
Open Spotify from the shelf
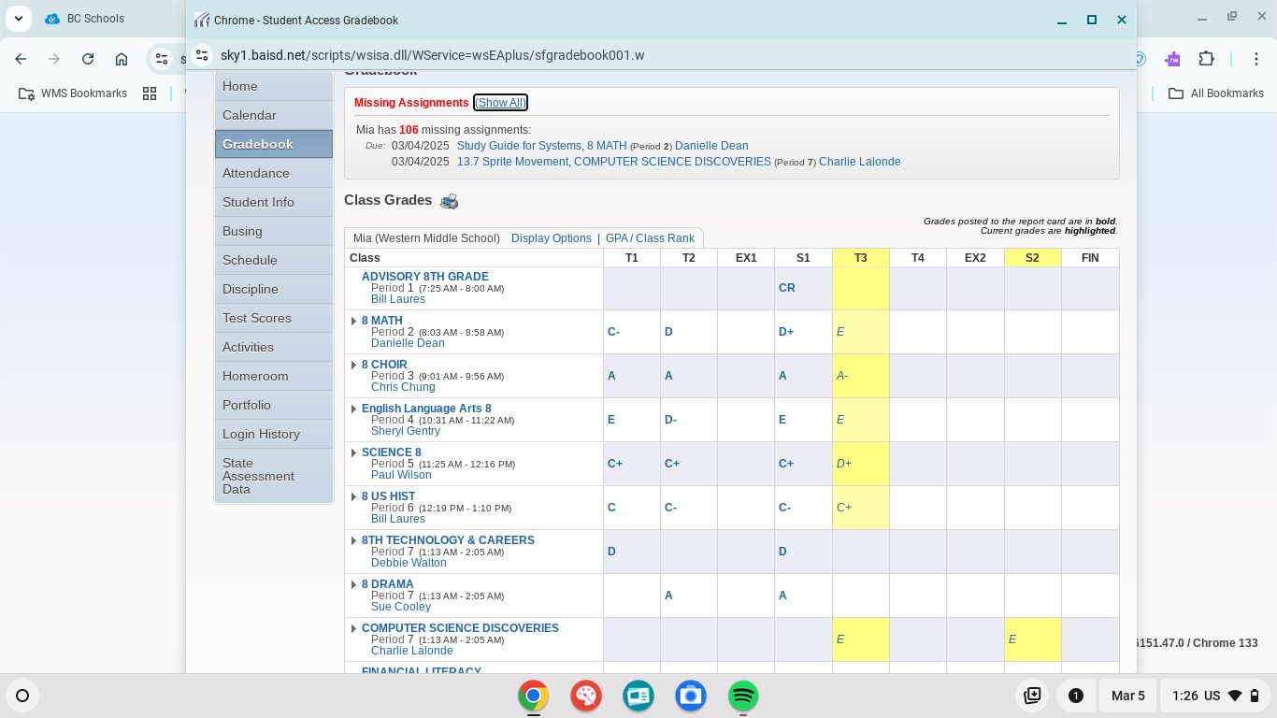[x=743, y=696]
